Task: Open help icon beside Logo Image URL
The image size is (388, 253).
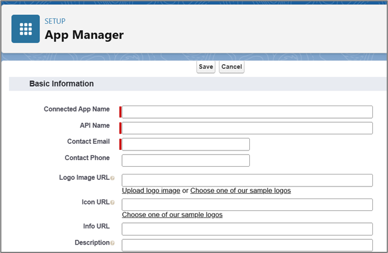Action: coord(112,179)
